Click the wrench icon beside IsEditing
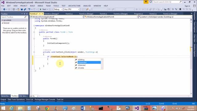 pos(76,60)
